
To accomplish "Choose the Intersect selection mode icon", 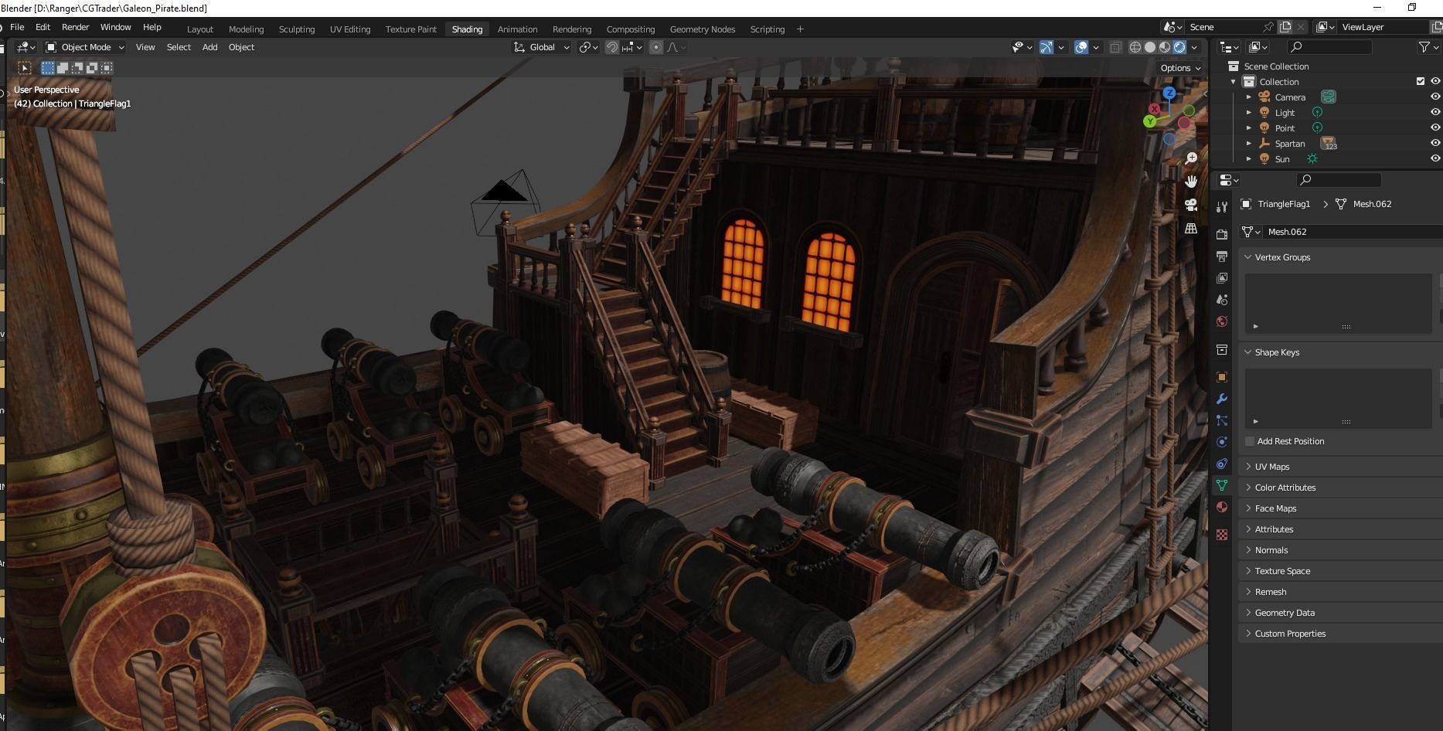I will pos(107,68).
